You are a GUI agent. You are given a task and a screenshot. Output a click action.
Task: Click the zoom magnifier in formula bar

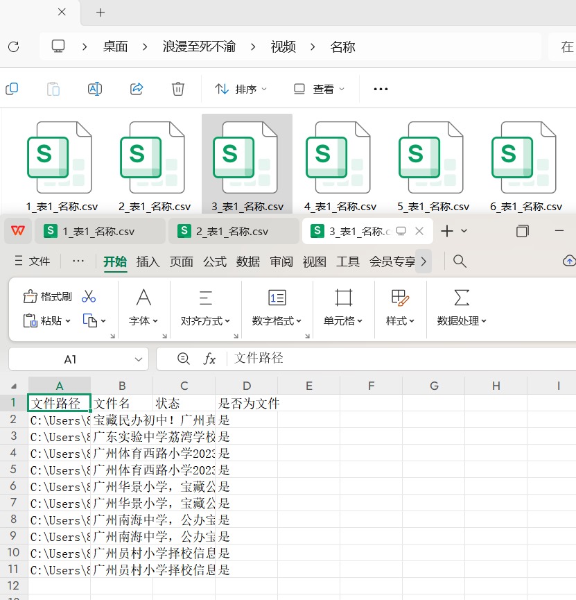[x=184, y=359]
